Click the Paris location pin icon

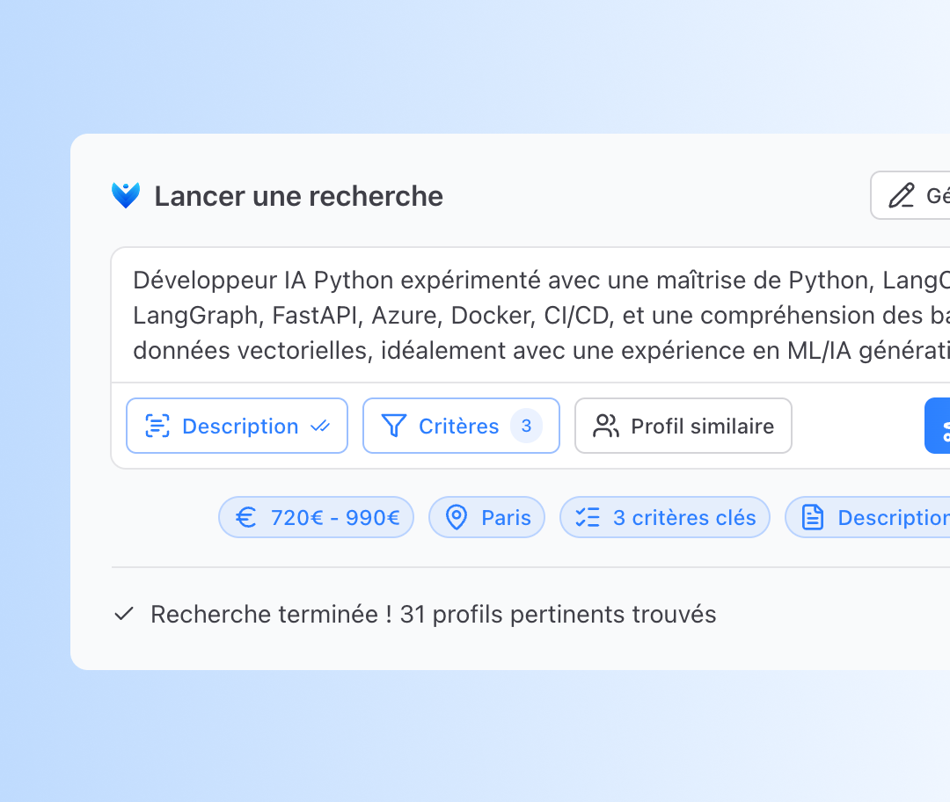457,518
